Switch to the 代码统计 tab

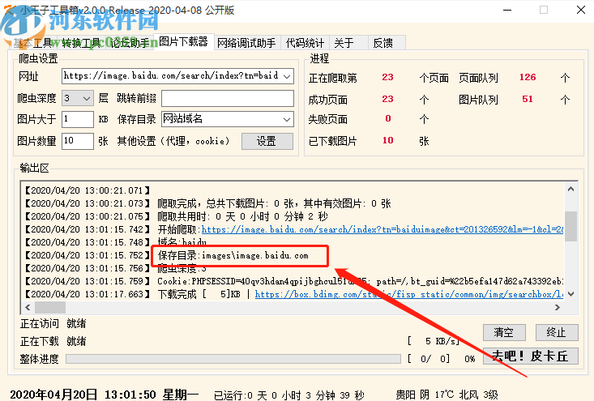pyautogui.click(x=305, y=43)
